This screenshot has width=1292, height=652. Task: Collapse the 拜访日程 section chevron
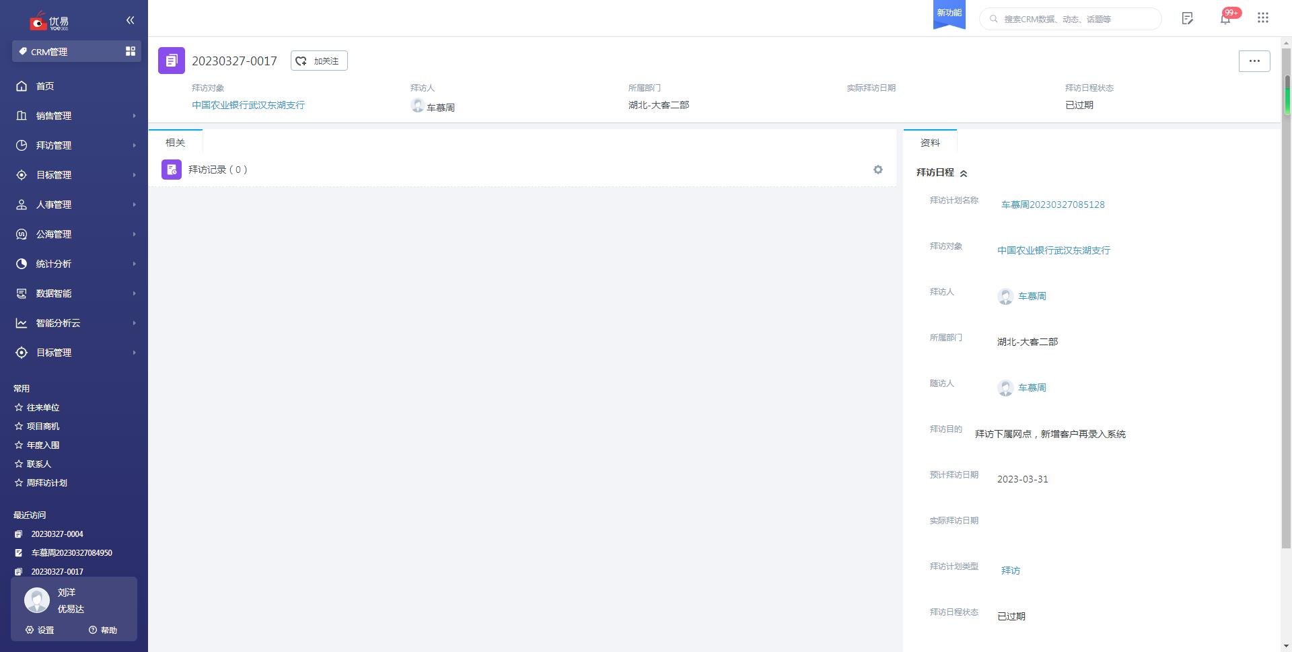964,174
